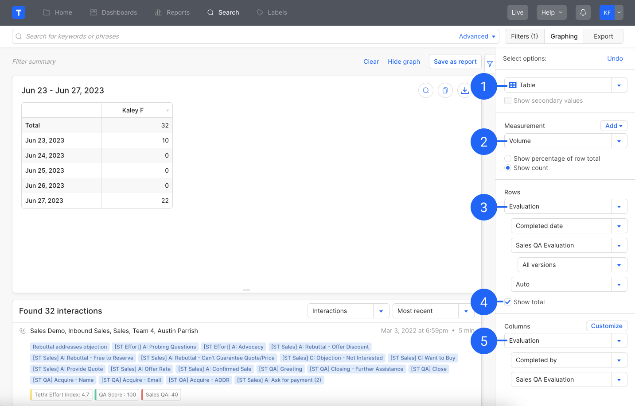The image size is (635, 406).
Task: Click the filter funnel icon
Action: pos(490,64)
